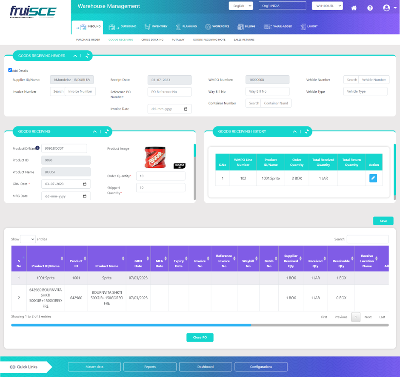Screen dimensions: 400x377
Task: Open the WH100:UTL warehouse dropdown
Action: pyautogui.click(x=327, y=6)
